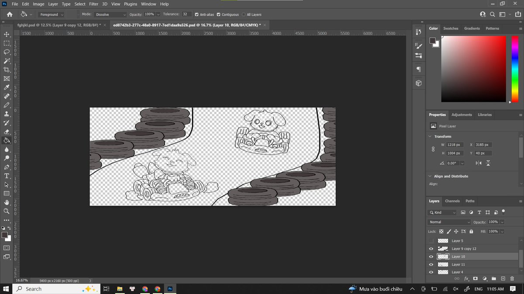Open the 3D panel cube icon

point(418,83)
